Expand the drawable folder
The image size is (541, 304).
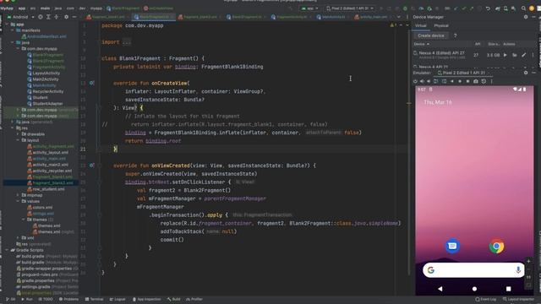coord(19,134)
